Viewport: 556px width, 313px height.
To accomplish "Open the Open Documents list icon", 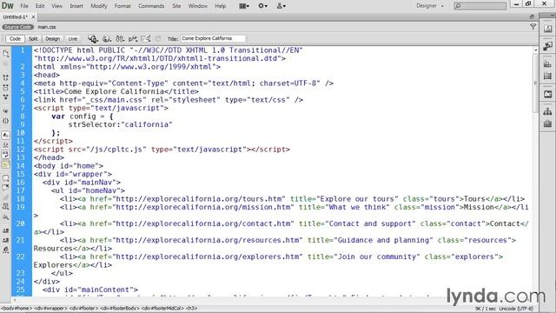I will (x=6, y=54).
